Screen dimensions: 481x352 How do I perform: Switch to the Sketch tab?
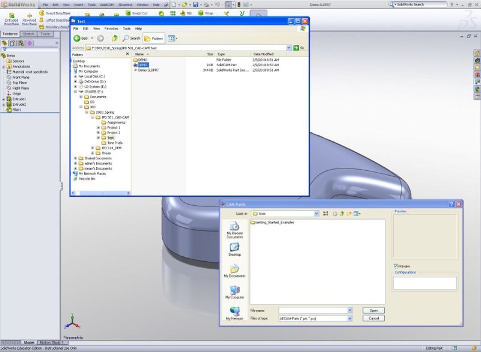click(x=27, y=34)
